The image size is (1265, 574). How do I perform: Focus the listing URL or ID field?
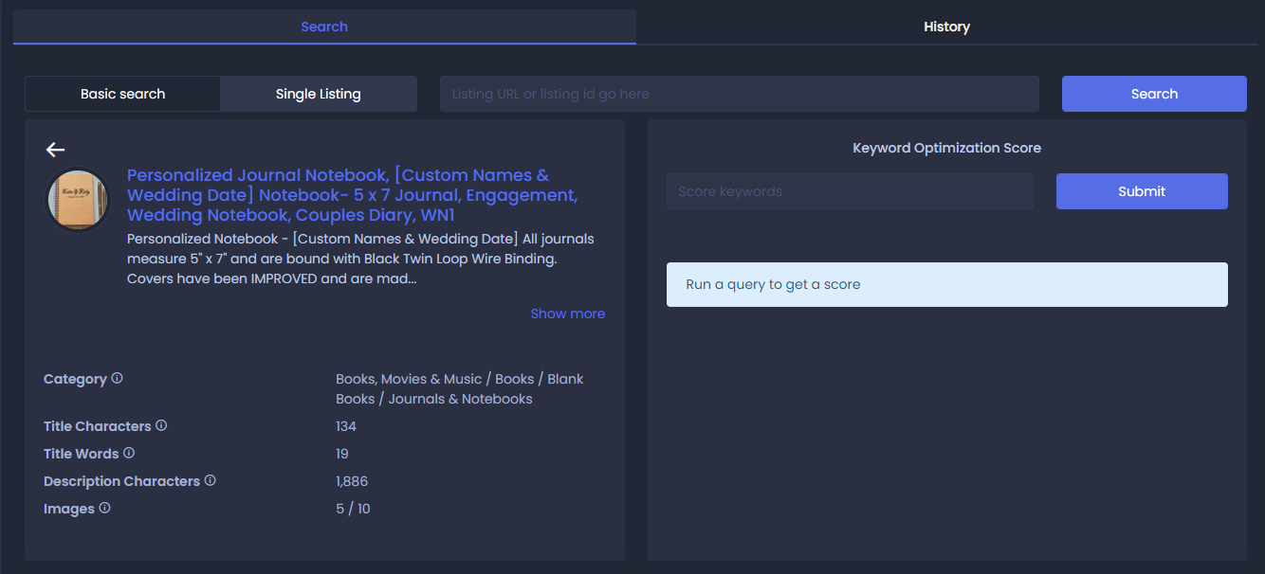(740, 94)
